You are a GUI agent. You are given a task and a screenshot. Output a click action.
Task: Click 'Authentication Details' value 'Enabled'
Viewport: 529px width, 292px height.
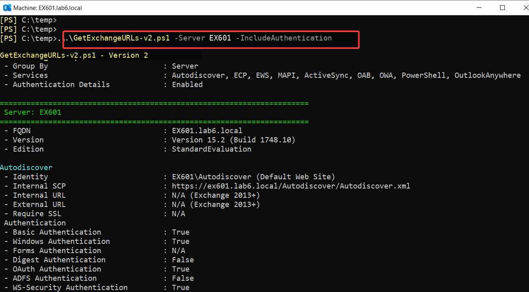pyautogui.click(x=187, y=85)
